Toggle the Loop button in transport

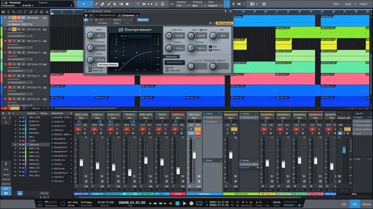point(199,203)
